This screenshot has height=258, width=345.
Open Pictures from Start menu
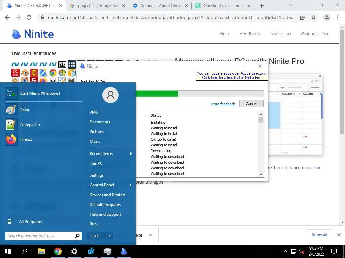tap(97, 131)
